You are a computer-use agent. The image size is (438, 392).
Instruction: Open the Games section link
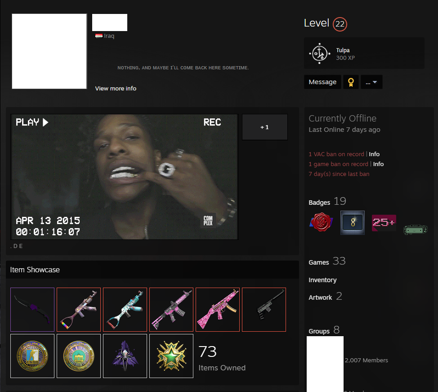pos(319,262)
